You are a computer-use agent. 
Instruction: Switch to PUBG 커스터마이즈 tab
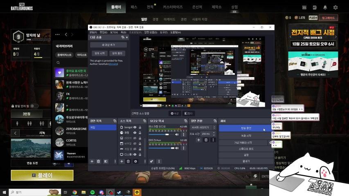click(173, 7)
